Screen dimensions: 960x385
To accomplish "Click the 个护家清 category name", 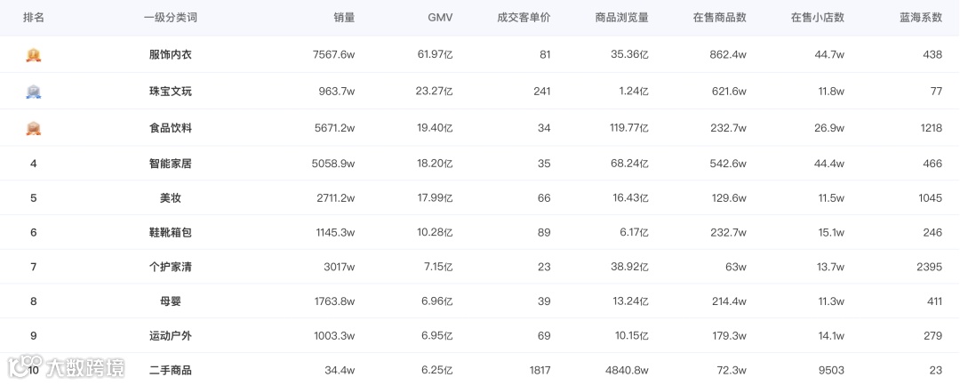I will 171,267.
